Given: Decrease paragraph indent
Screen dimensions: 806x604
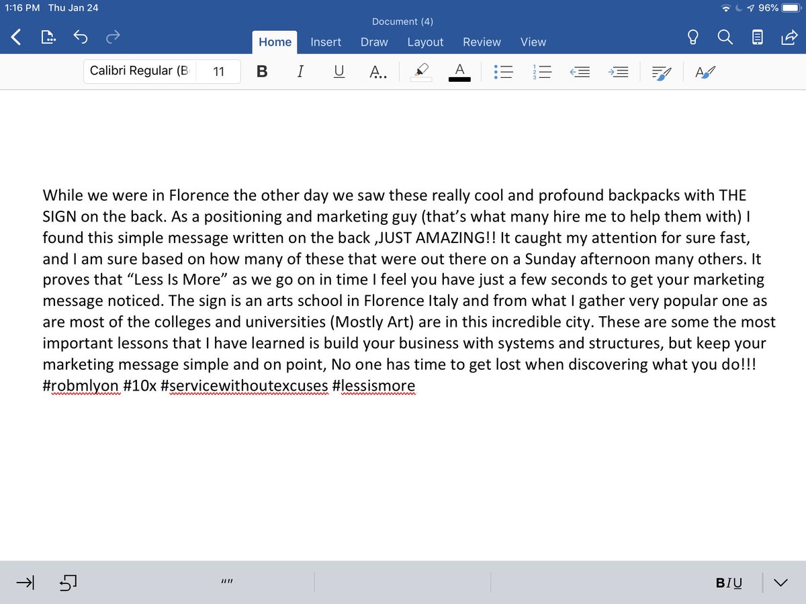Looking at the screenshot, I should click(580, 71).
